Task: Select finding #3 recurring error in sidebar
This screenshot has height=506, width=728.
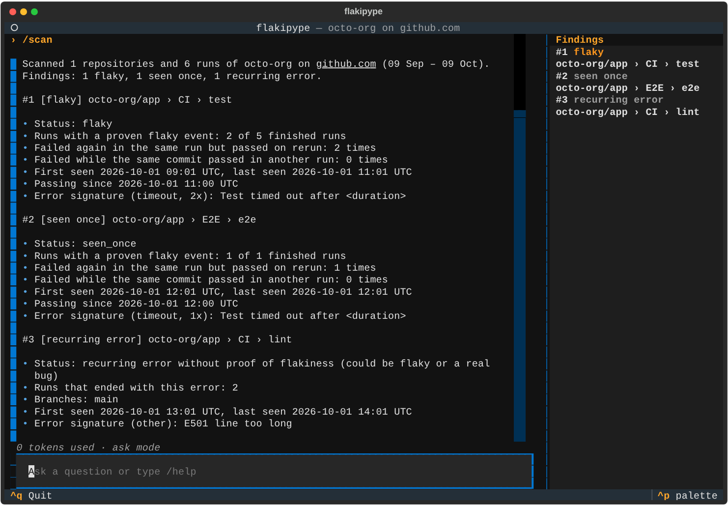Action: point(610,100)
